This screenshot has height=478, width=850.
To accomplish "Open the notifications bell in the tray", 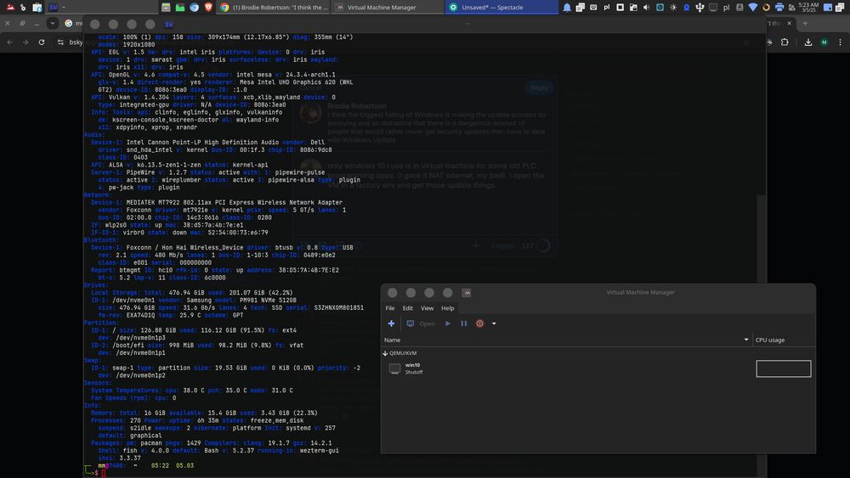I will point(567,8).
